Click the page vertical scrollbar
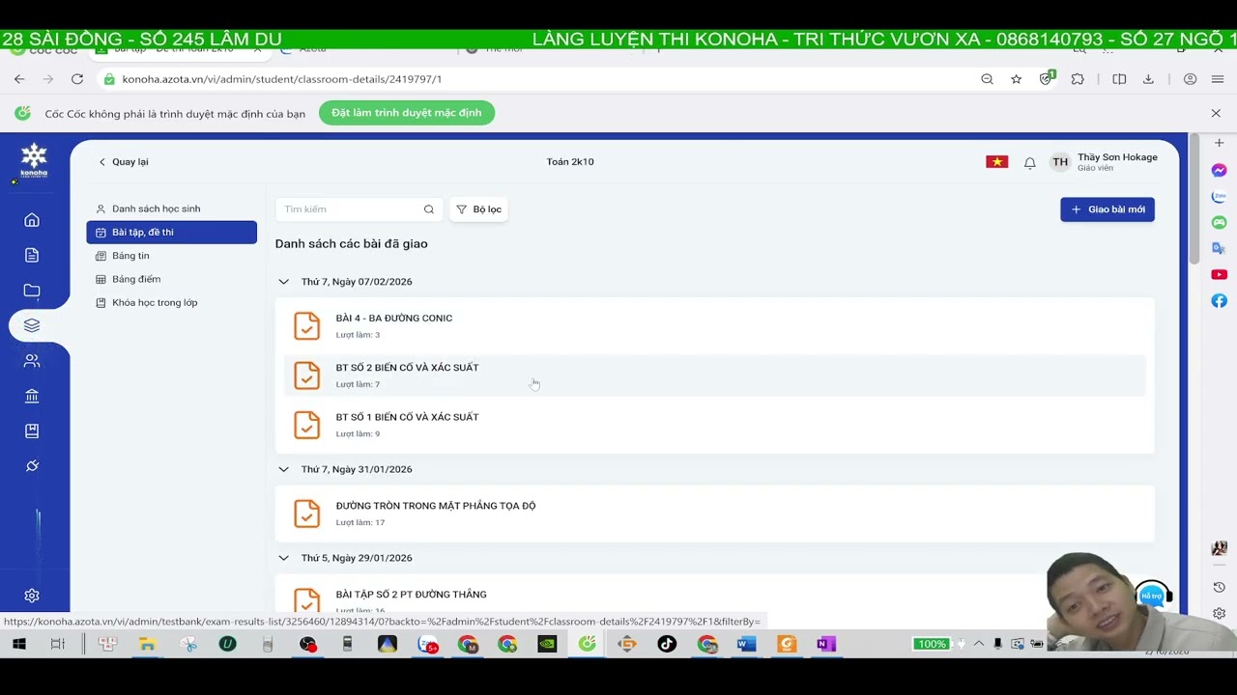This screenshot has height=695, width=1237. (x=1194, y=201)
